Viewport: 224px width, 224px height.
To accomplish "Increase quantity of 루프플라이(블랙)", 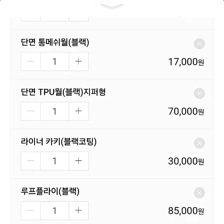I will coord(79,211).
